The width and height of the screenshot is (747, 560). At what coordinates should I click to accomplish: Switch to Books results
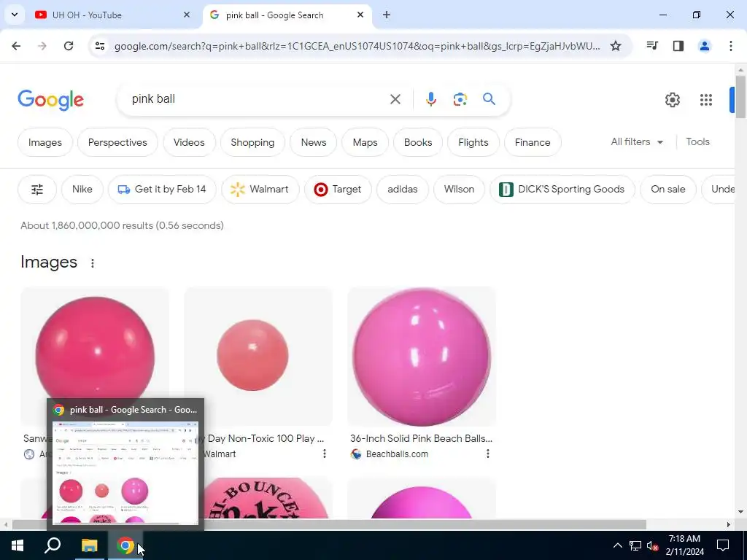[x=418, y=142]
